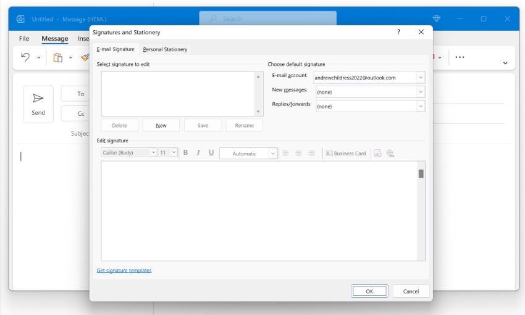Expand the ribbon display options chevron
The image size is (525, 315).
click(x=505, y=63)
